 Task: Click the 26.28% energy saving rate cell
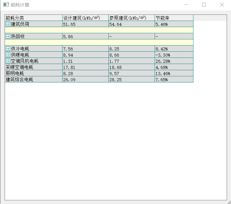coord(174,61)
